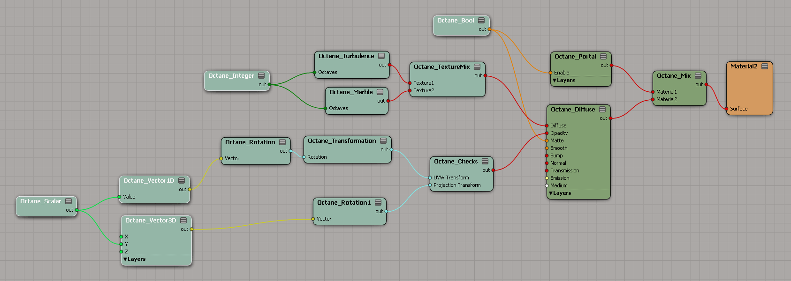Select the Octane_Portal node title
Image resolution: width=791 pixels, height=281 pixels.
pyautogui.click(x=575, y=56)
